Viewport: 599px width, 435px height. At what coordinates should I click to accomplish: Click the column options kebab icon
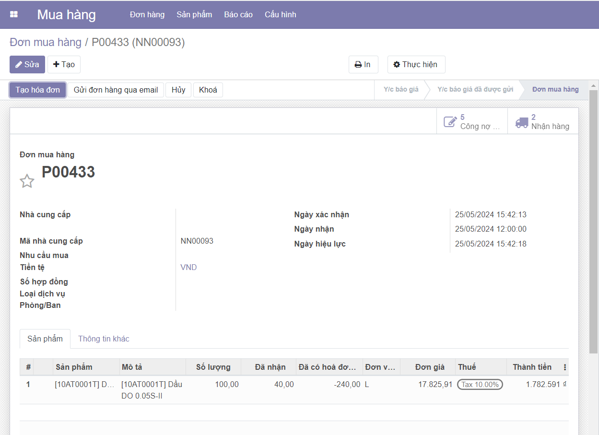(564, 367)
